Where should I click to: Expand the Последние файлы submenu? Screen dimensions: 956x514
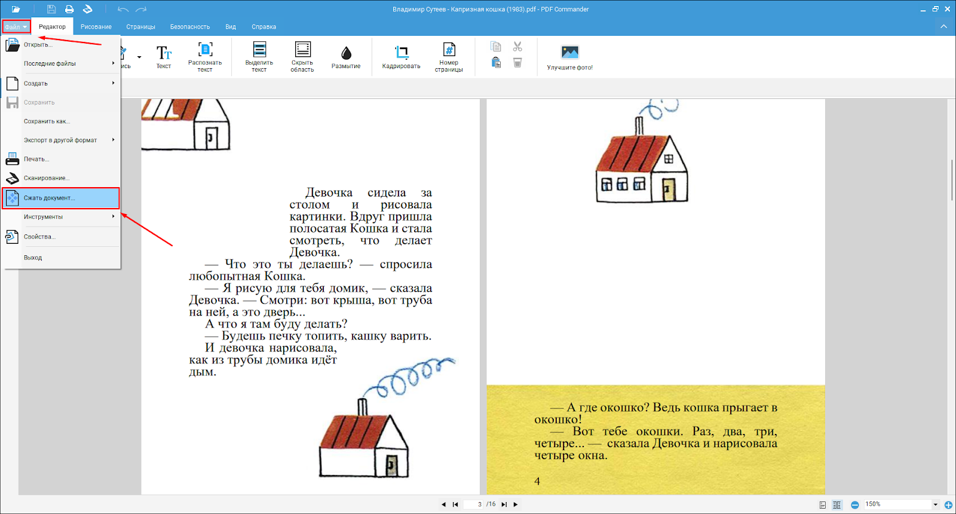pyautogui.click(x=62, y=63)
